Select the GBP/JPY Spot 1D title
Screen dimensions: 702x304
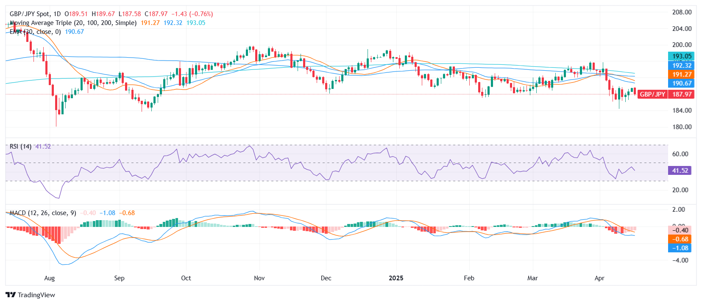pyautogui.click(x=35, y=14)
